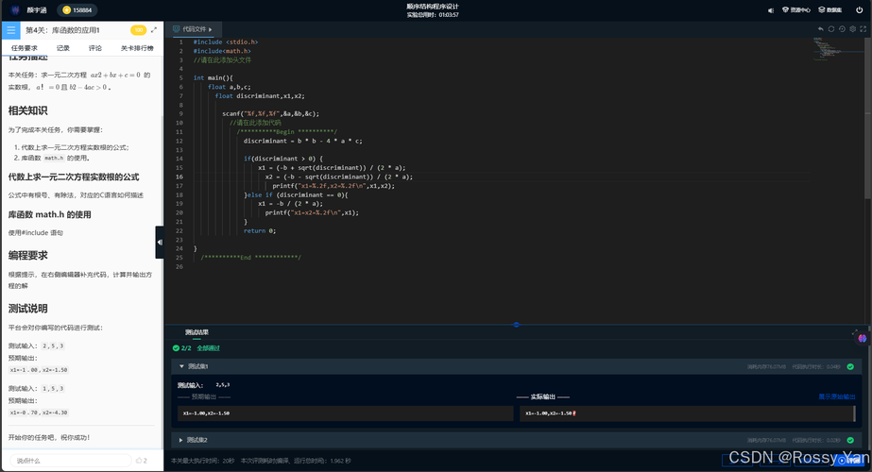Select the test results (测试结果) tab
872x472 pixels.
197,332
